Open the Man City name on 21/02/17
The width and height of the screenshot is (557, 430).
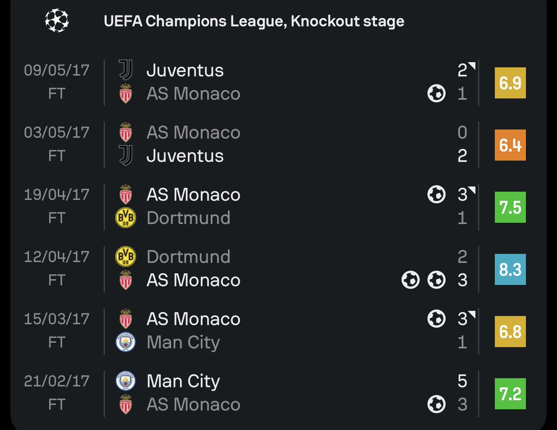pos(183,381)
